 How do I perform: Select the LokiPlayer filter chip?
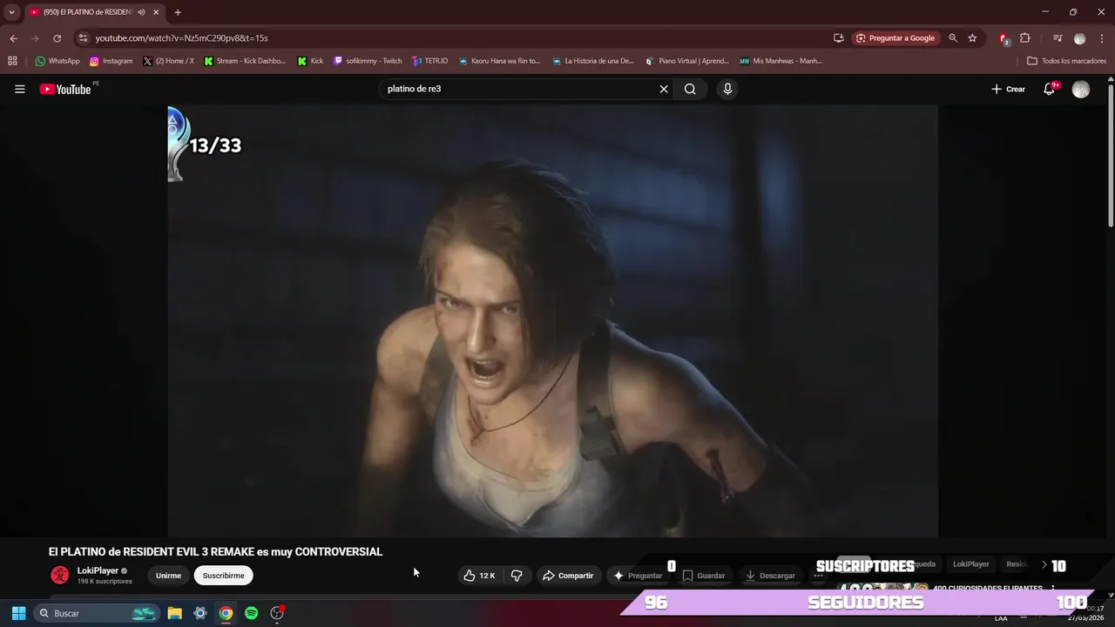(x=970, y=564)
